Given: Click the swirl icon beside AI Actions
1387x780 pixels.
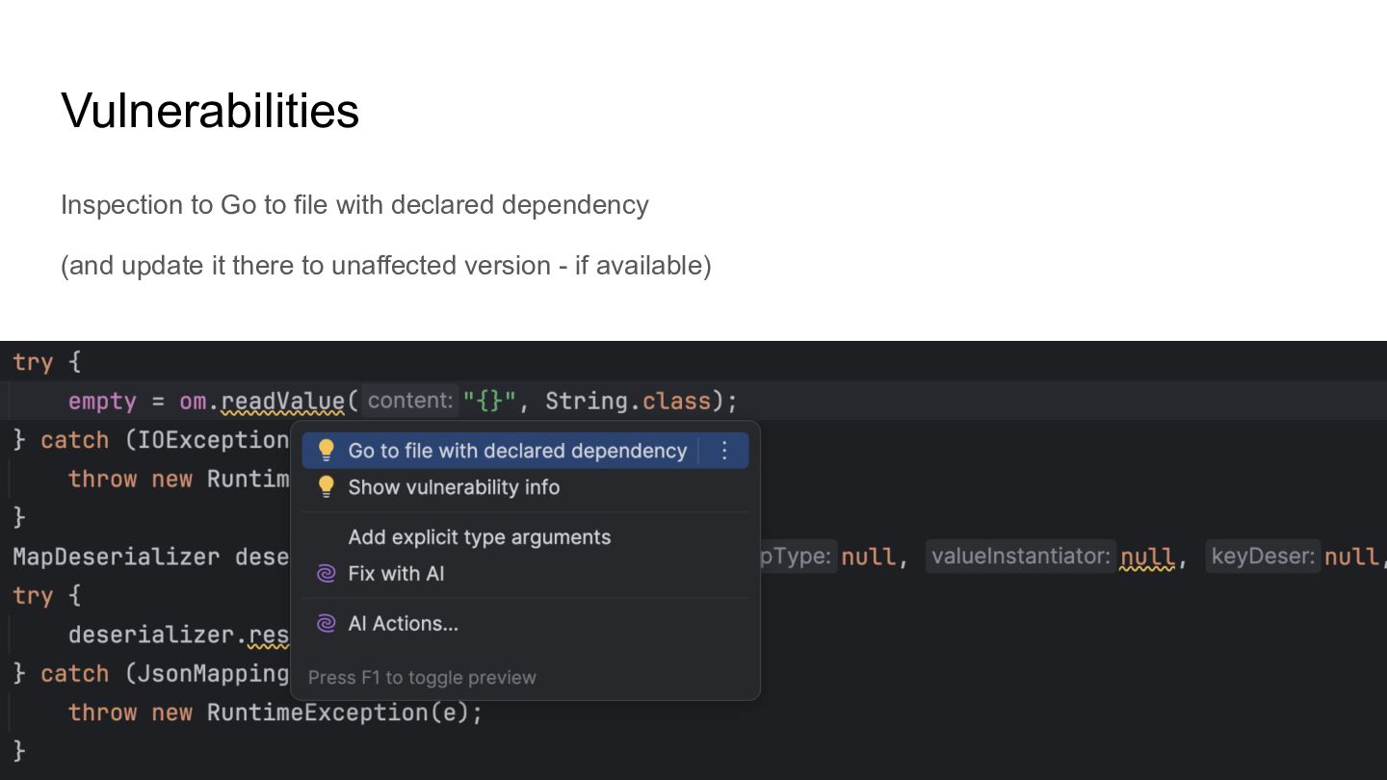Looking at the screenshot, I should (x=327, y=624).
